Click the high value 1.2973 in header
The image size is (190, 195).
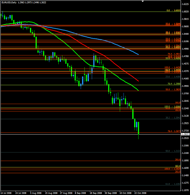click(28, 2)
